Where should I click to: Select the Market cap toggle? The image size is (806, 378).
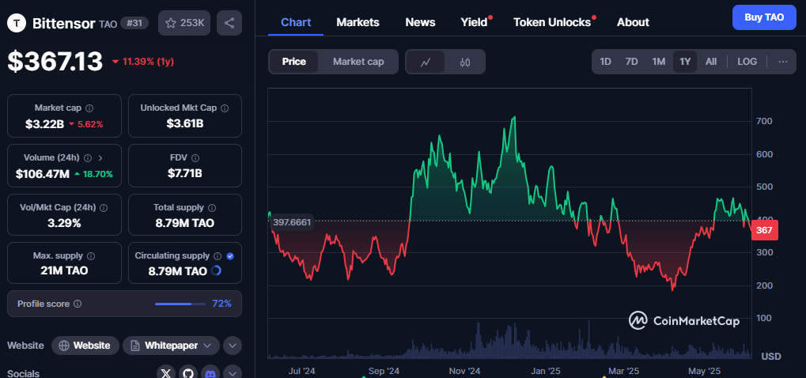[358, 62]
